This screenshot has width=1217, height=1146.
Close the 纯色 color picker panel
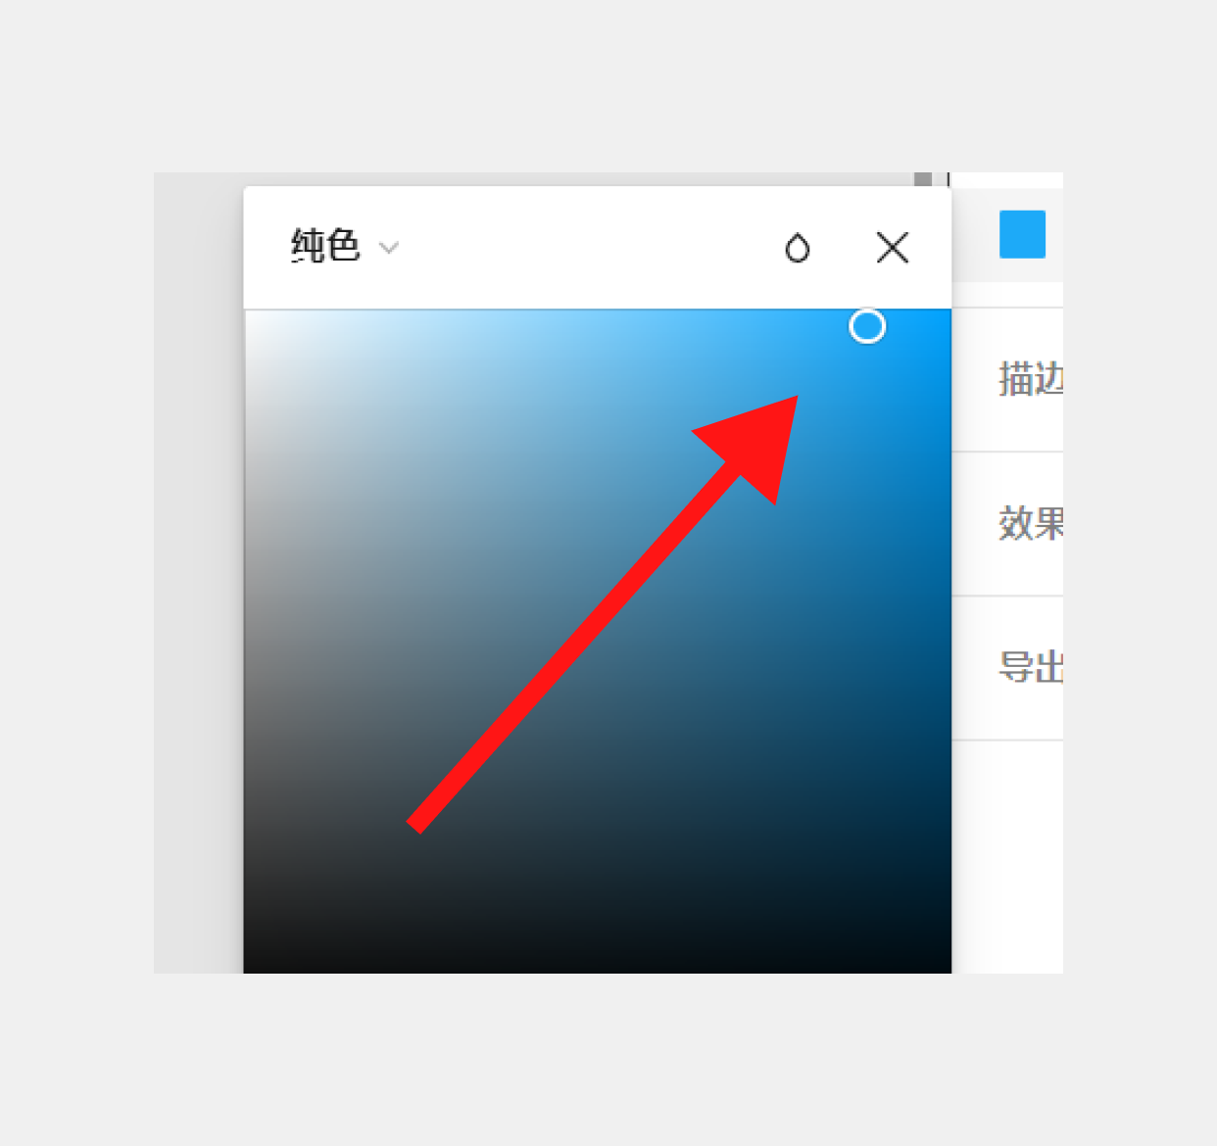click(x=892, y=248)
